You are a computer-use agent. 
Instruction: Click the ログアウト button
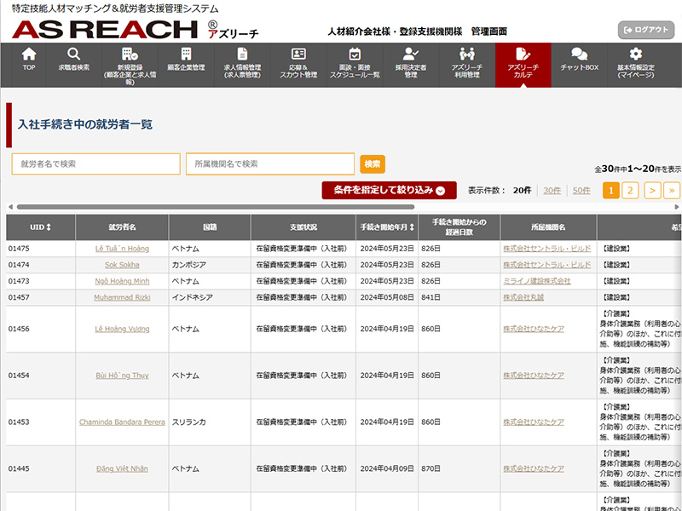tap(646, 30)
